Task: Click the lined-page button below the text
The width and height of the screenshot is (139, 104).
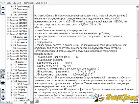Action: pyautogui.click(x=37, y=101)
